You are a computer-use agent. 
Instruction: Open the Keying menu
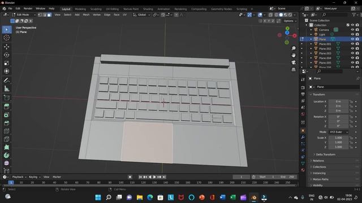click(x=35, y=177)
